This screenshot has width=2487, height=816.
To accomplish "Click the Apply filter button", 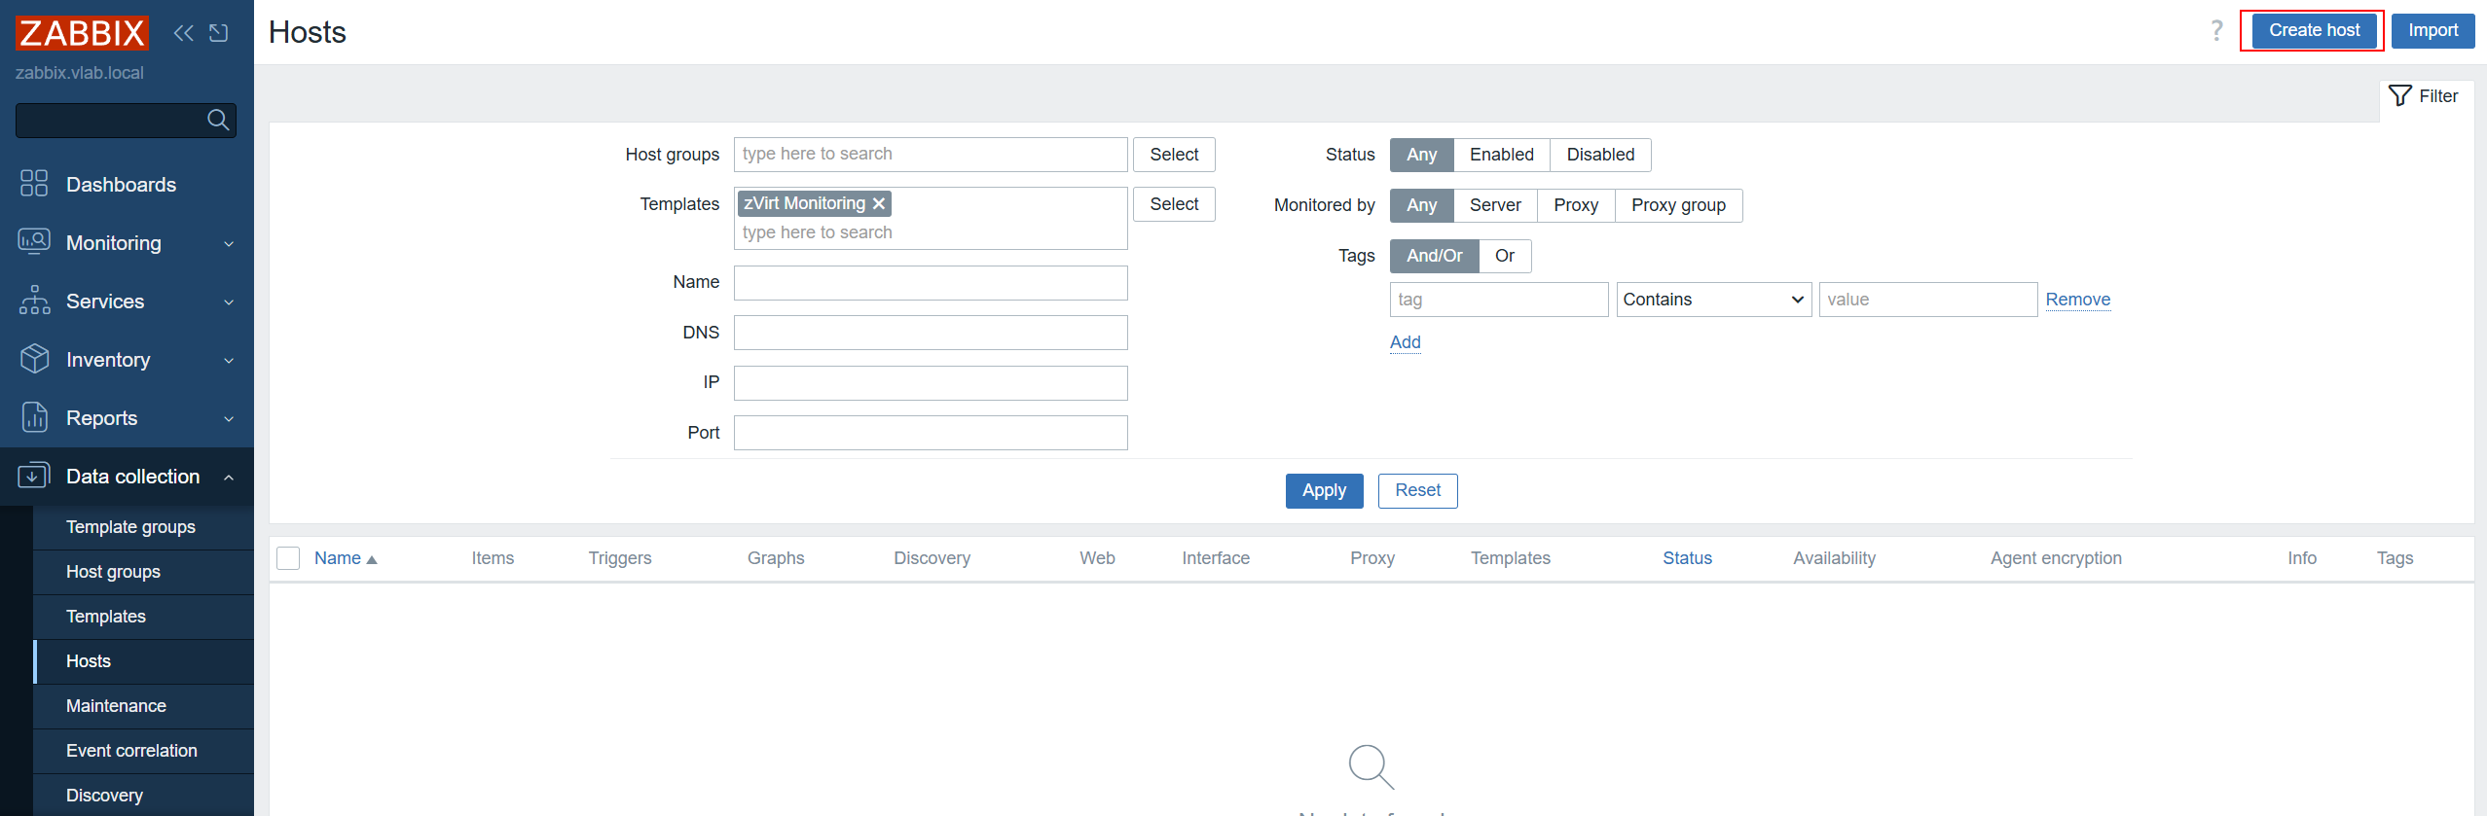I will [1324, 490].
